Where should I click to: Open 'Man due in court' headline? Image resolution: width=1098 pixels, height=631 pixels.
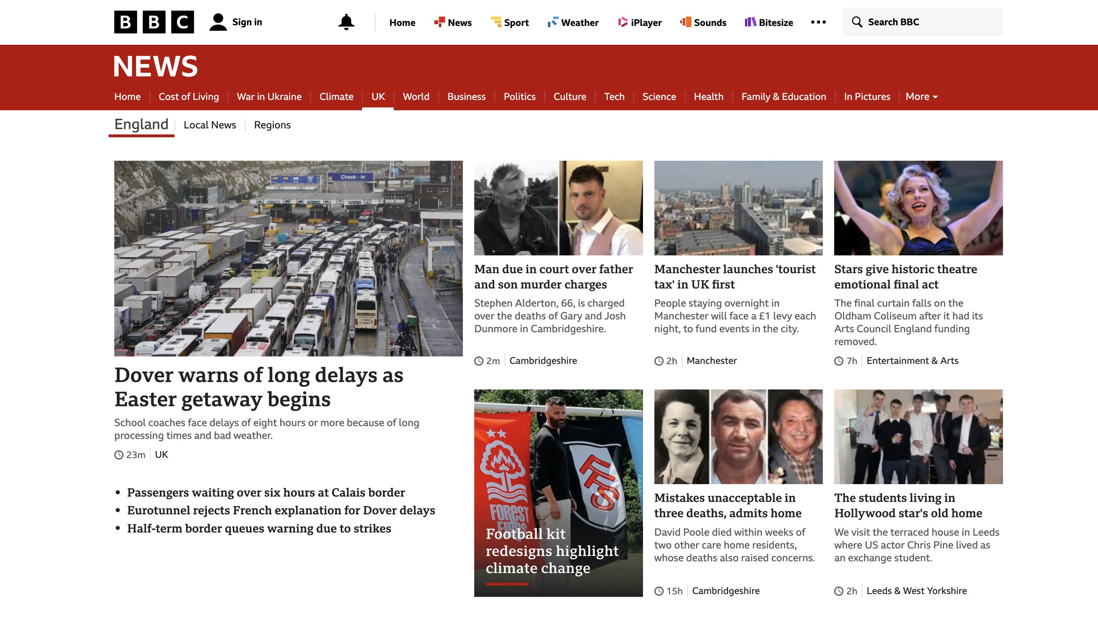553,276
